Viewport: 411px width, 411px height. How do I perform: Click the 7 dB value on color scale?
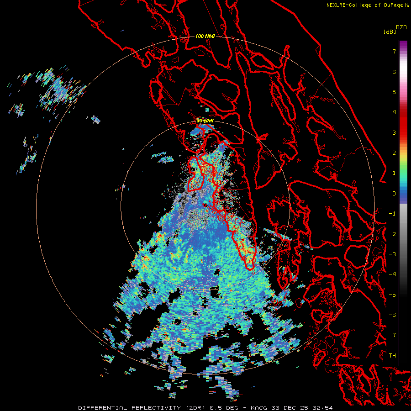point(394,51)
